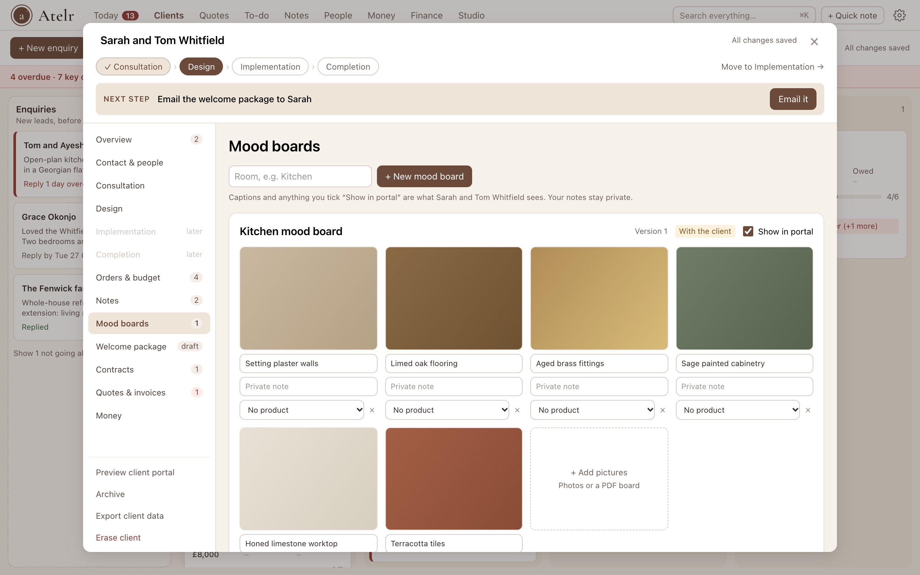Open Welcome package sidebar item
Viewport: 920px width, 575px height.
149,346
